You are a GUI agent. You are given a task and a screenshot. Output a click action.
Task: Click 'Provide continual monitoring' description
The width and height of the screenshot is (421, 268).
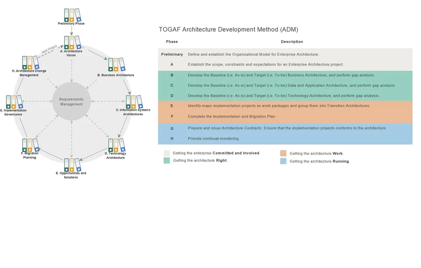[x=214, y=138]
